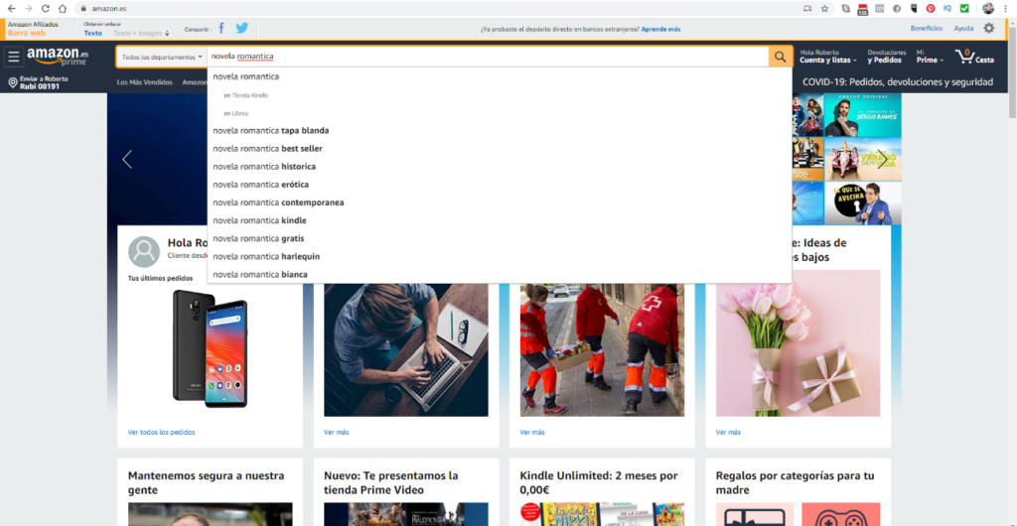Click the green checkmark extension icon
1017x526 pixels.
[964, 8]
